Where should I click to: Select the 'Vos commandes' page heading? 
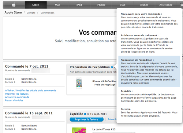click(x=98, y=33)
